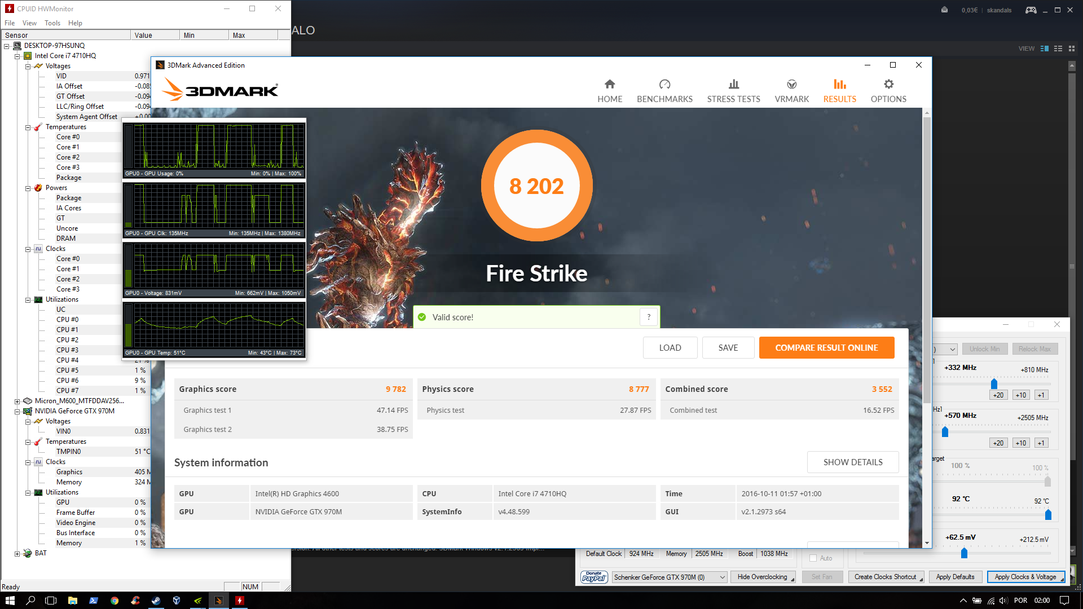The image size is (1083, 609).
Task: Toggle the Auto fan checkbox
Action: pos(813,558)
